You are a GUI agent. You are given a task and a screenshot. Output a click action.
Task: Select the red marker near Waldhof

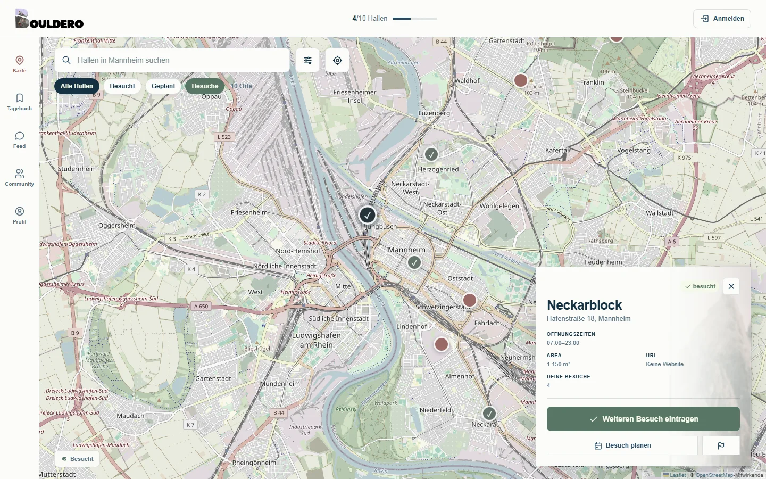[x=521, y=80]
